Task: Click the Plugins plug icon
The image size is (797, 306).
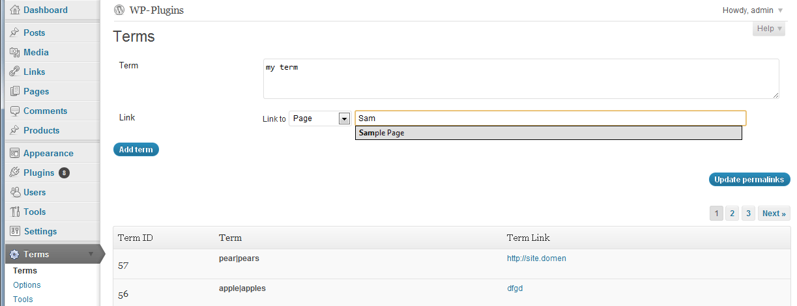Action: pos(14,173)
